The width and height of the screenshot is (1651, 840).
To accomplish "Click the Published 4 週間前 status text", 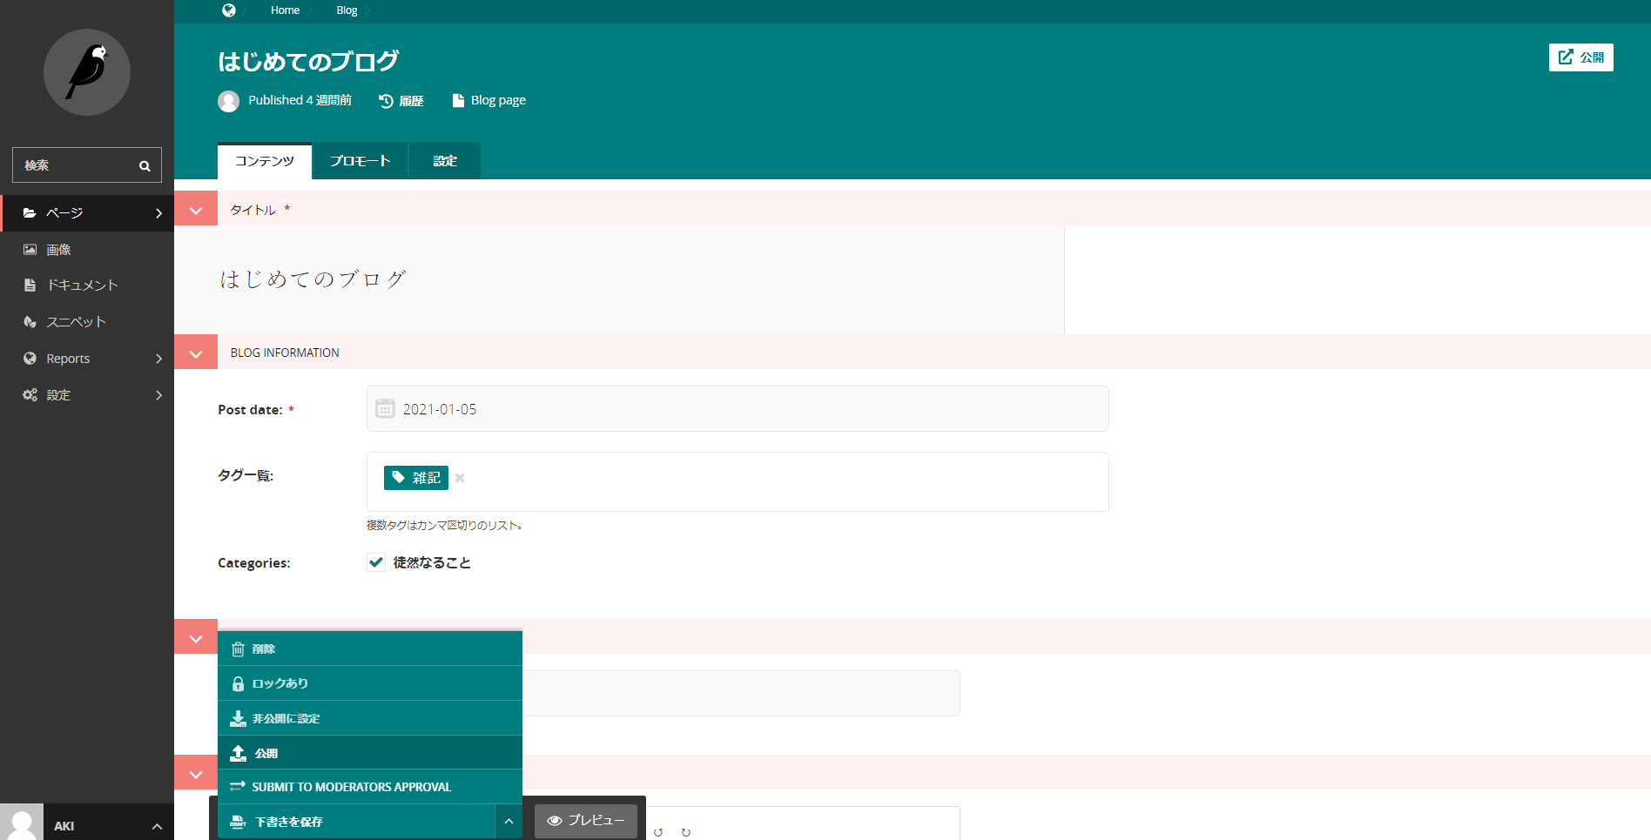I will (300, 100).
